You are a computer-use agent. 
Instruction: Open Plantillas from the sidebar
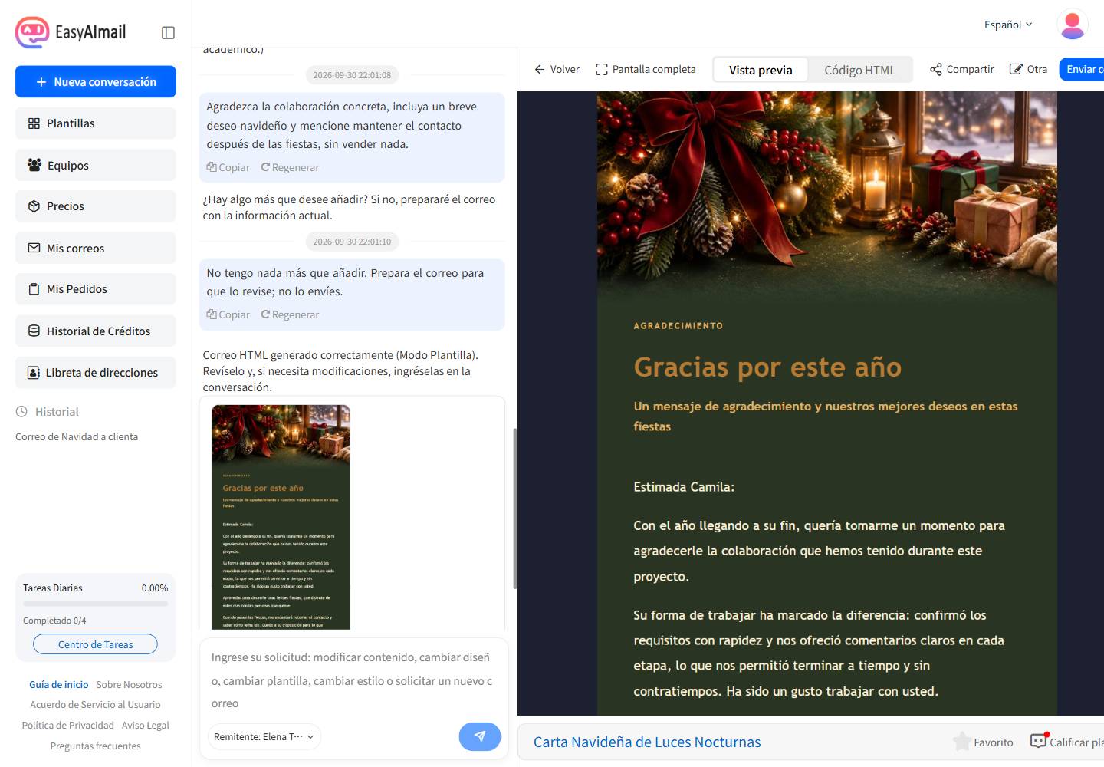tap(96, 123)
